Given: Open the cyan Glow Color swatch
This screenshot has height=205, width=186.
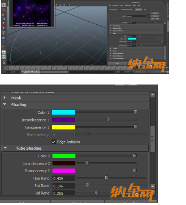Looking at the screenshot, I should [132, 39].
